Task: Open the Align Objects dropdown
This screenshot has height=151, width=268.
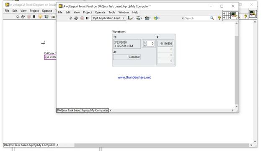Action: pyautogui.click(x=131, y=18)
